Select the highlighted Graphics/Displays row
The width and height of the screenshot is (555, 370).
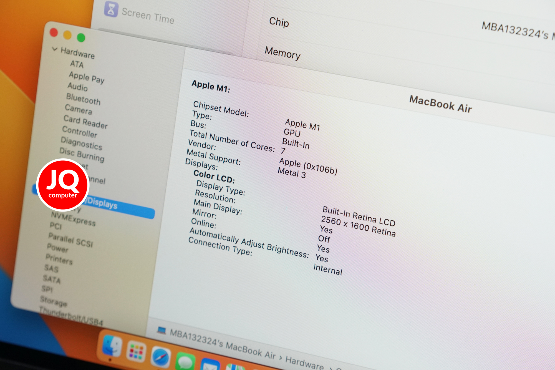[x=93, y=201]
